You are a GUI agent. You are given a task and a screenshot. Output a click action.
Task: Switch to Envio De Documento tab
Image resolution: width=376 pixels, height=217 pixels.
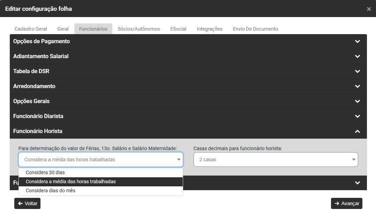tap(255, 29)
